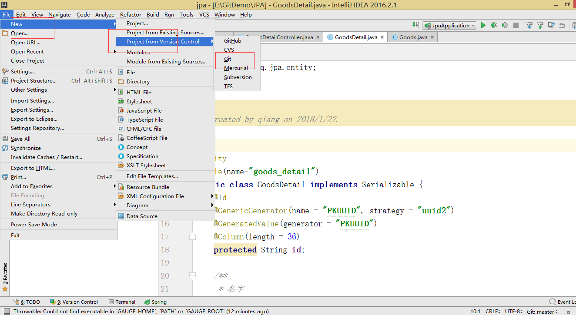Choose Git under Project from Version Control
Screen dimensions: 576x315
click(238, 59)
